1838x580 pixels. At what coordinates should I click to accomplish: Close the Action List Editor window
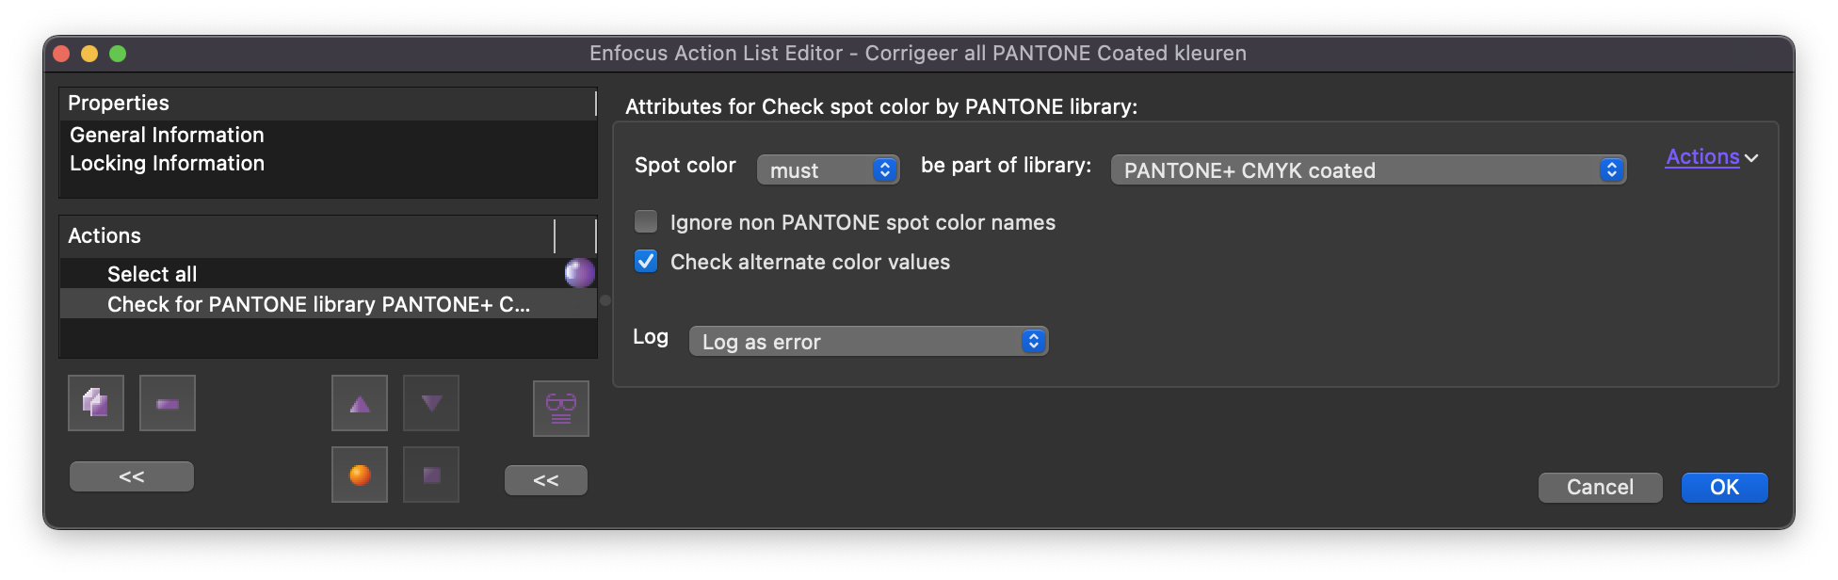pyautogui.click(x=62, y=54)
